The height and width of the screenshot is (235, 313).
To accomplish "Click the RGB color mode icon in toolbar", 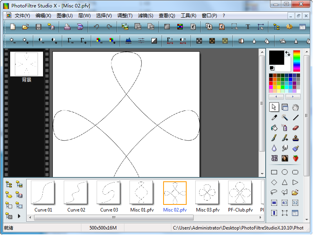I will coord(180,27).
